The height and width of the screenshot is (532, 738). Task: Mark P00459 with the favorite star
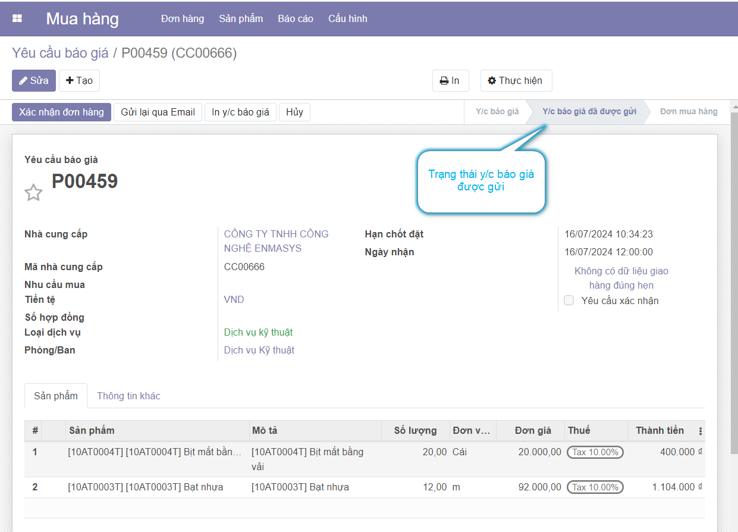pos(33,192)
